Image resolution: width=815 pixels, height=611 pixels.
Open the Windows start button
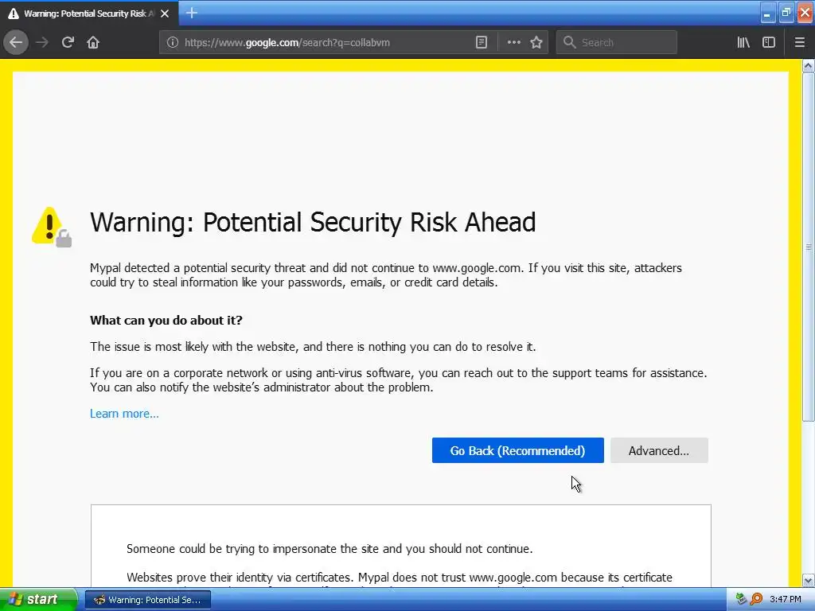pos(37,600)
